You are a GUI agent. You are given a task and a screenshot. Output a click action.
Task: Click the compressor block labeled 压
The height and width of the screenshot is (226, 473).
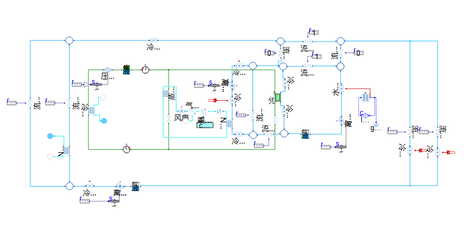(108, 69)
